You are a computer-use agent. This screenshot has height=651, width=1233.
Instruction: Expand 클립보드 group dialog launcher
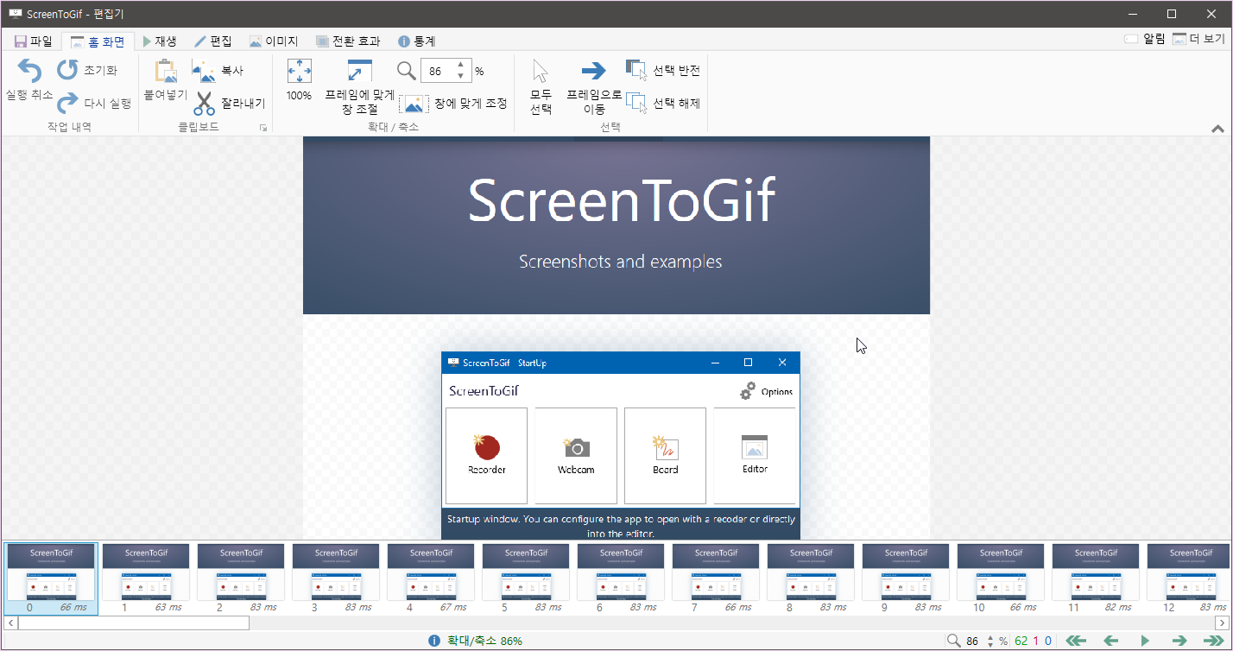pos(263,128)
